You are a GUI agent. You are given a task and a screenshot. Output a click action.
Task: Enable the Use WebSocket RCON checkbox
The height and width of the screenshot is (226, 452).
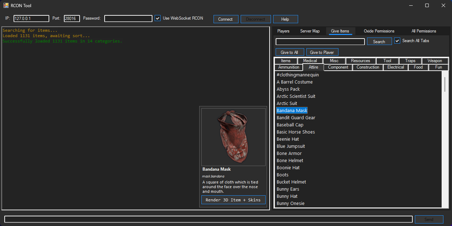(157, 18)
